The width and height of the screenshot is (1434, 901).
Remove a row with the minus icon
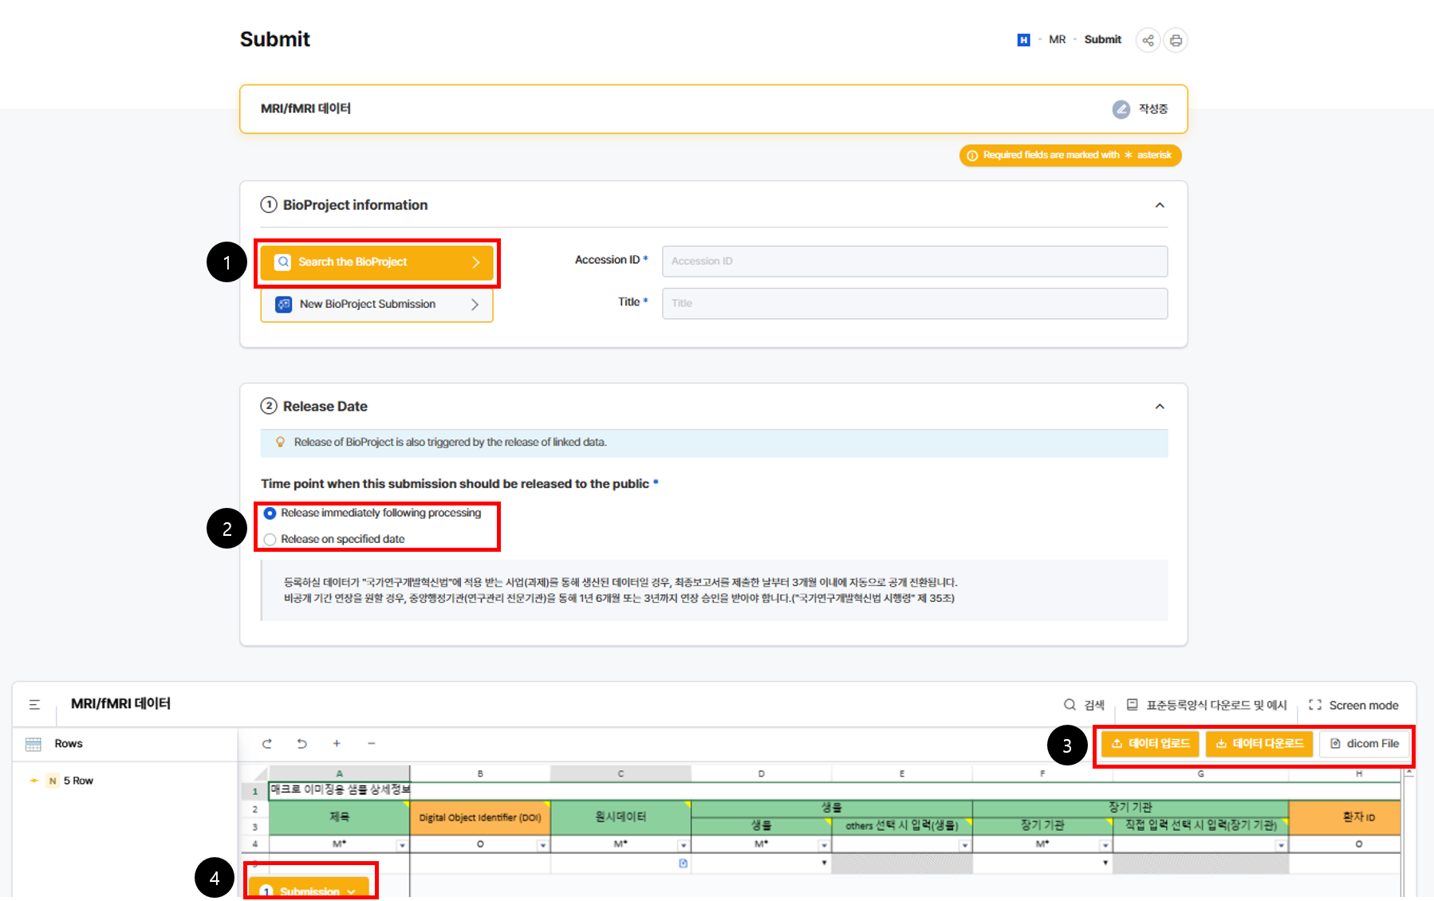(x=372, y=744)
